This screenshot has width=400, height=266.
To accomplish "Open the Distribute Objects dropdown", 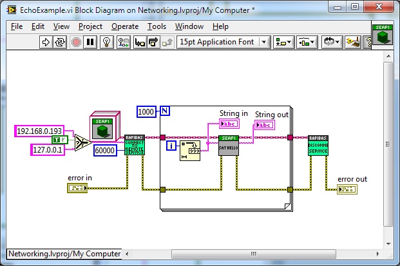I will pyautogui.click(x=307, y=42).
